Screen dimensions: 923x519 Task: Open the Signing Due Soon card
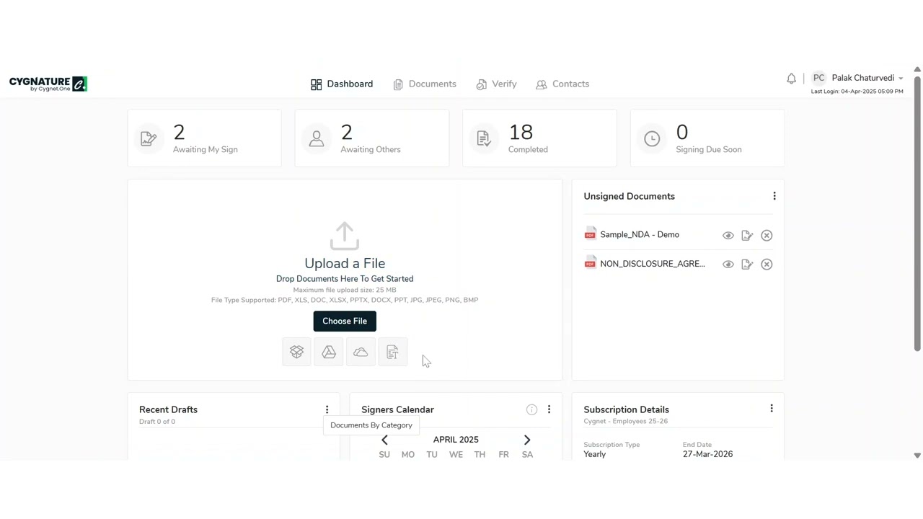707,138
